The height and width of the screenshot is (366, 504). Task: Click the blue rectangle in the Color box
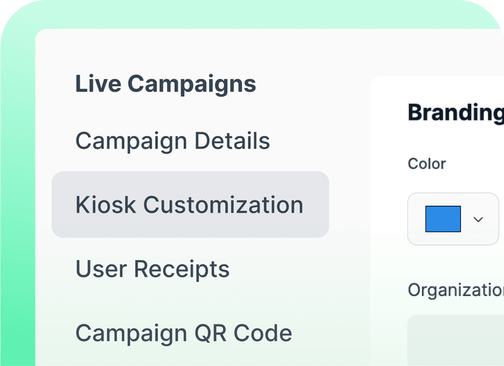coord(443,219)
